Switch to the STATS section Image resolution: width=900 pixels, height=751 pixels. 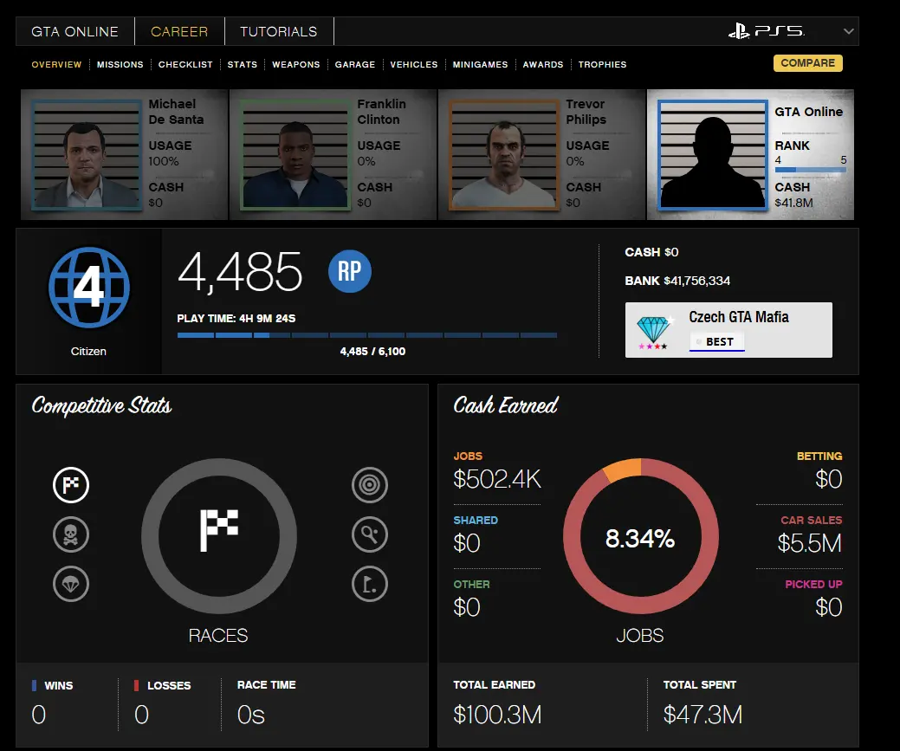243,64
